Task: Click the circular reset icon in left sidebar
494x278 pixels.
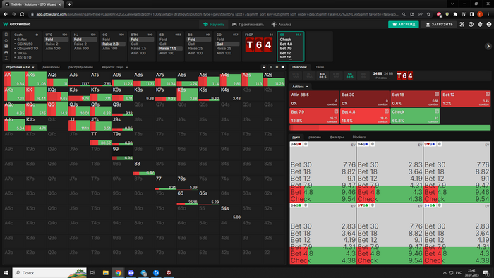Action: 6,40
